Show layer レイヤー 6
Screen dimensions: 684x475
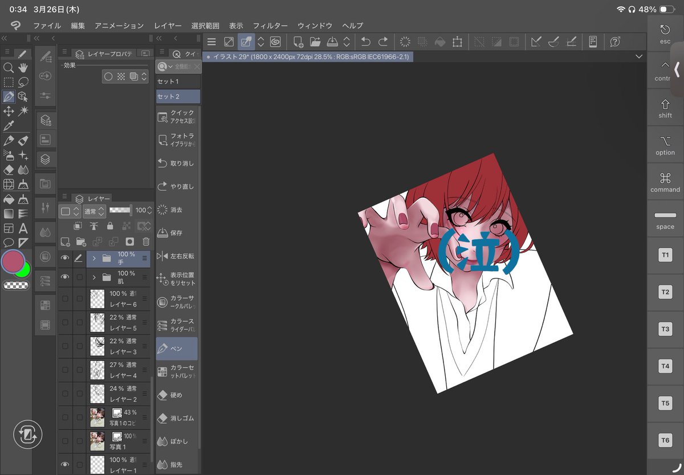coord(65,298)
